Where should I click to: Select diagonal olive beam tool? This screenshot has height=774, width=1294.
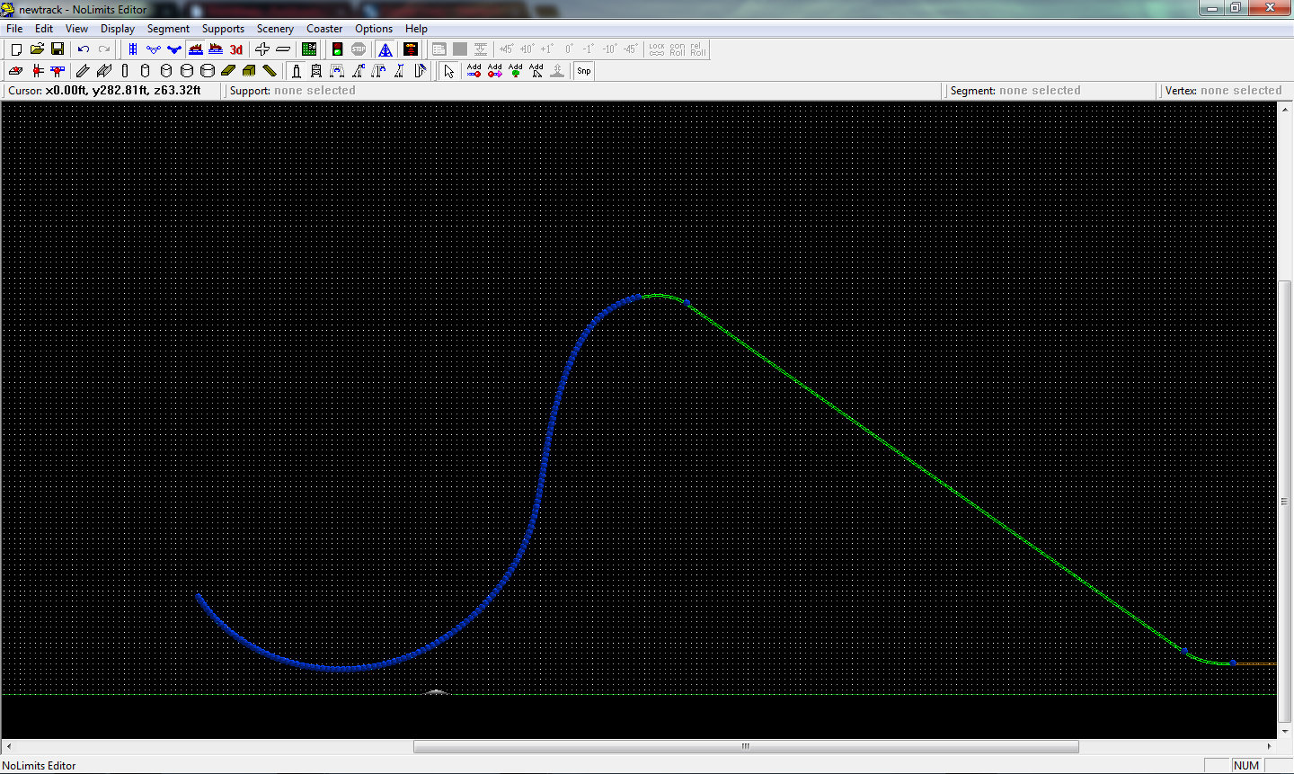coord(270,71)
